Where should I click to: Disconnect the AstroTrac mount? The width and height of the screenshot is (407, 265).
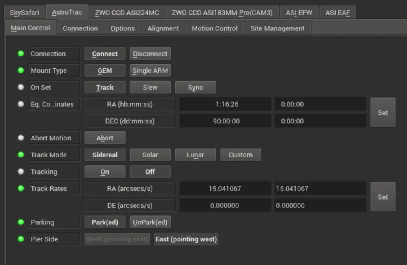coord(150,54)
